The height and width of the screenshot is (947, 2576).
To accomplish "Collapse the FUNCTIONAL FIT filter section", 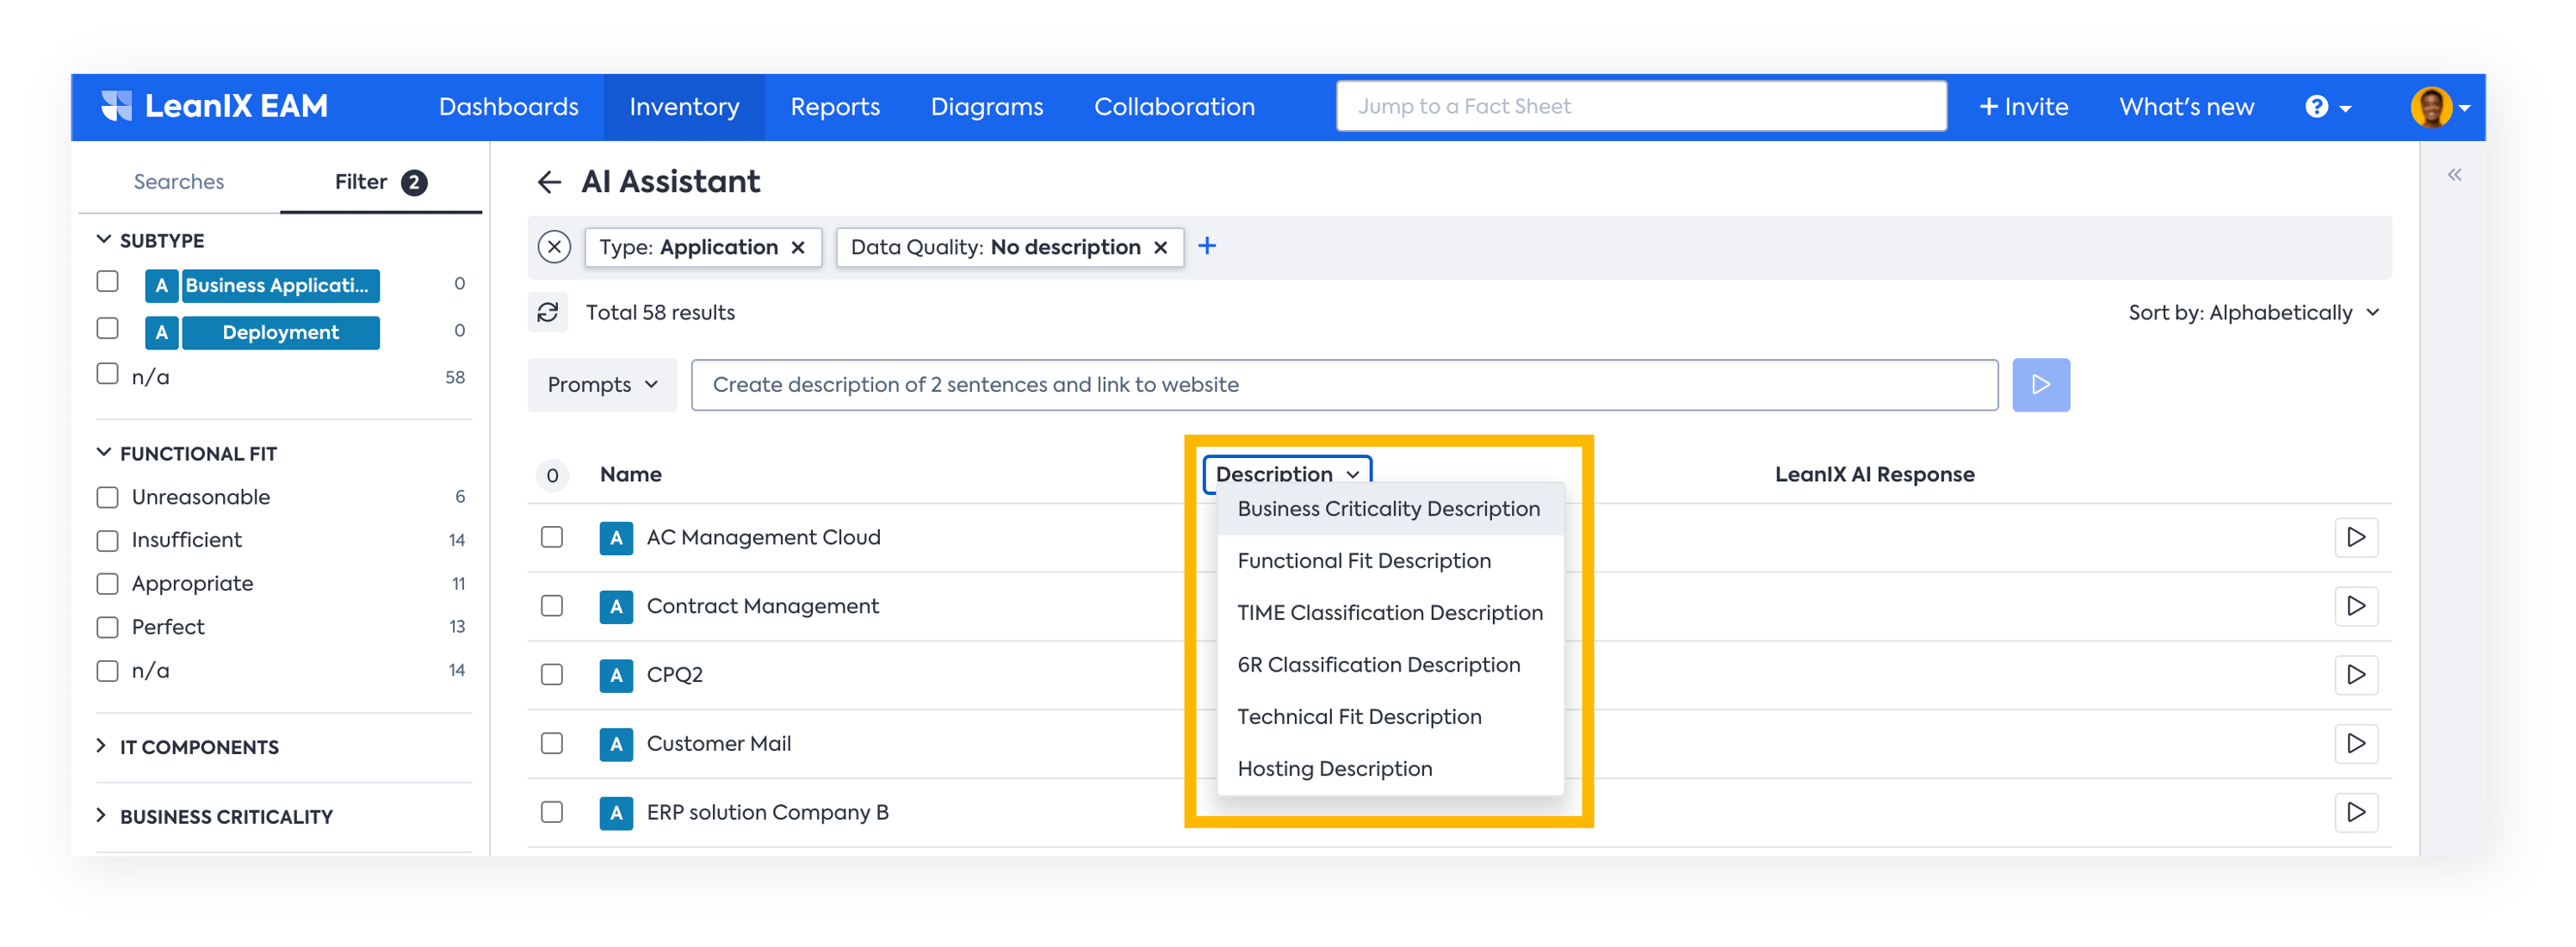I will 103,452.
